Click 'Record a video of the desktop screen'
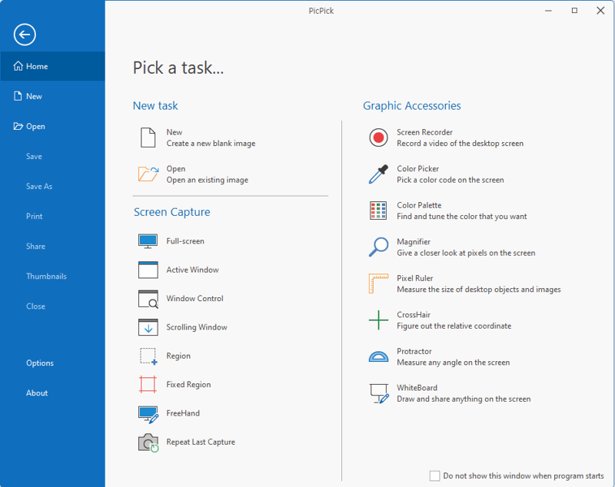The height and width of the screenshot is (487, 615). (460, 144)
